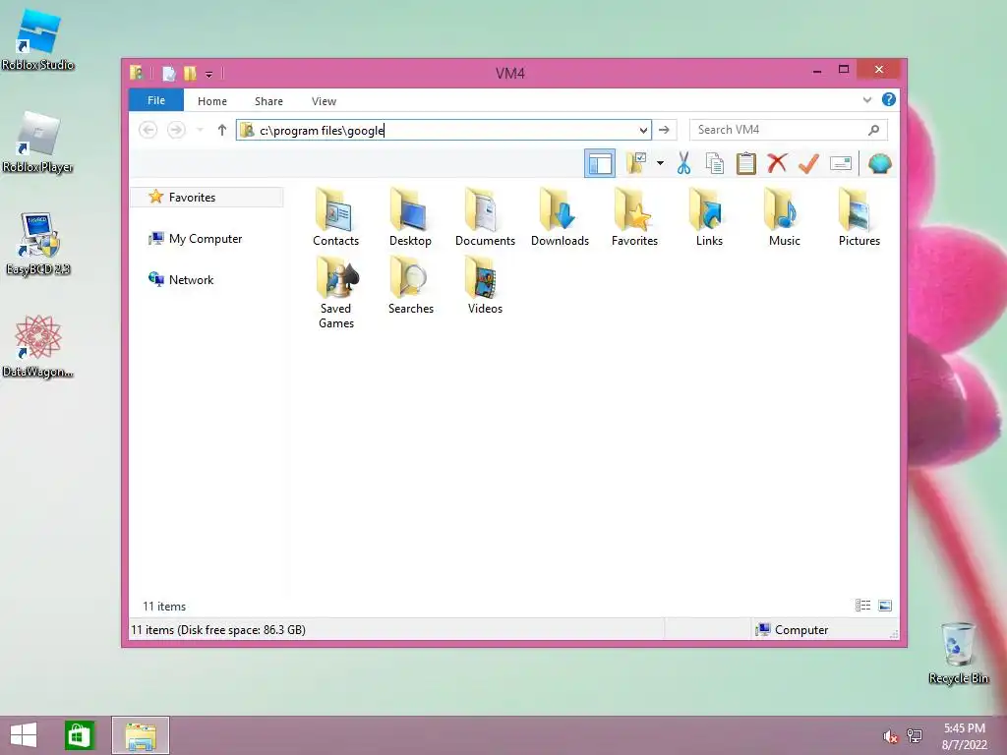Image resolution: width=1007 pixels, height=755 pixels.
Task: Toggle the navigation pane layout button
Action: tap(600, 164)
